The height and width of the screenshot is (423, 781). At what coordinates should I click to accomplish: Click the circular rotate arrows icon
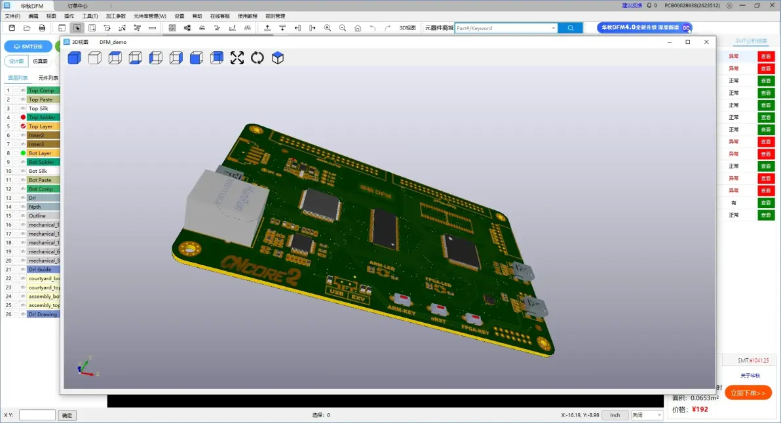pyautogui.click(x=257, y=58)
